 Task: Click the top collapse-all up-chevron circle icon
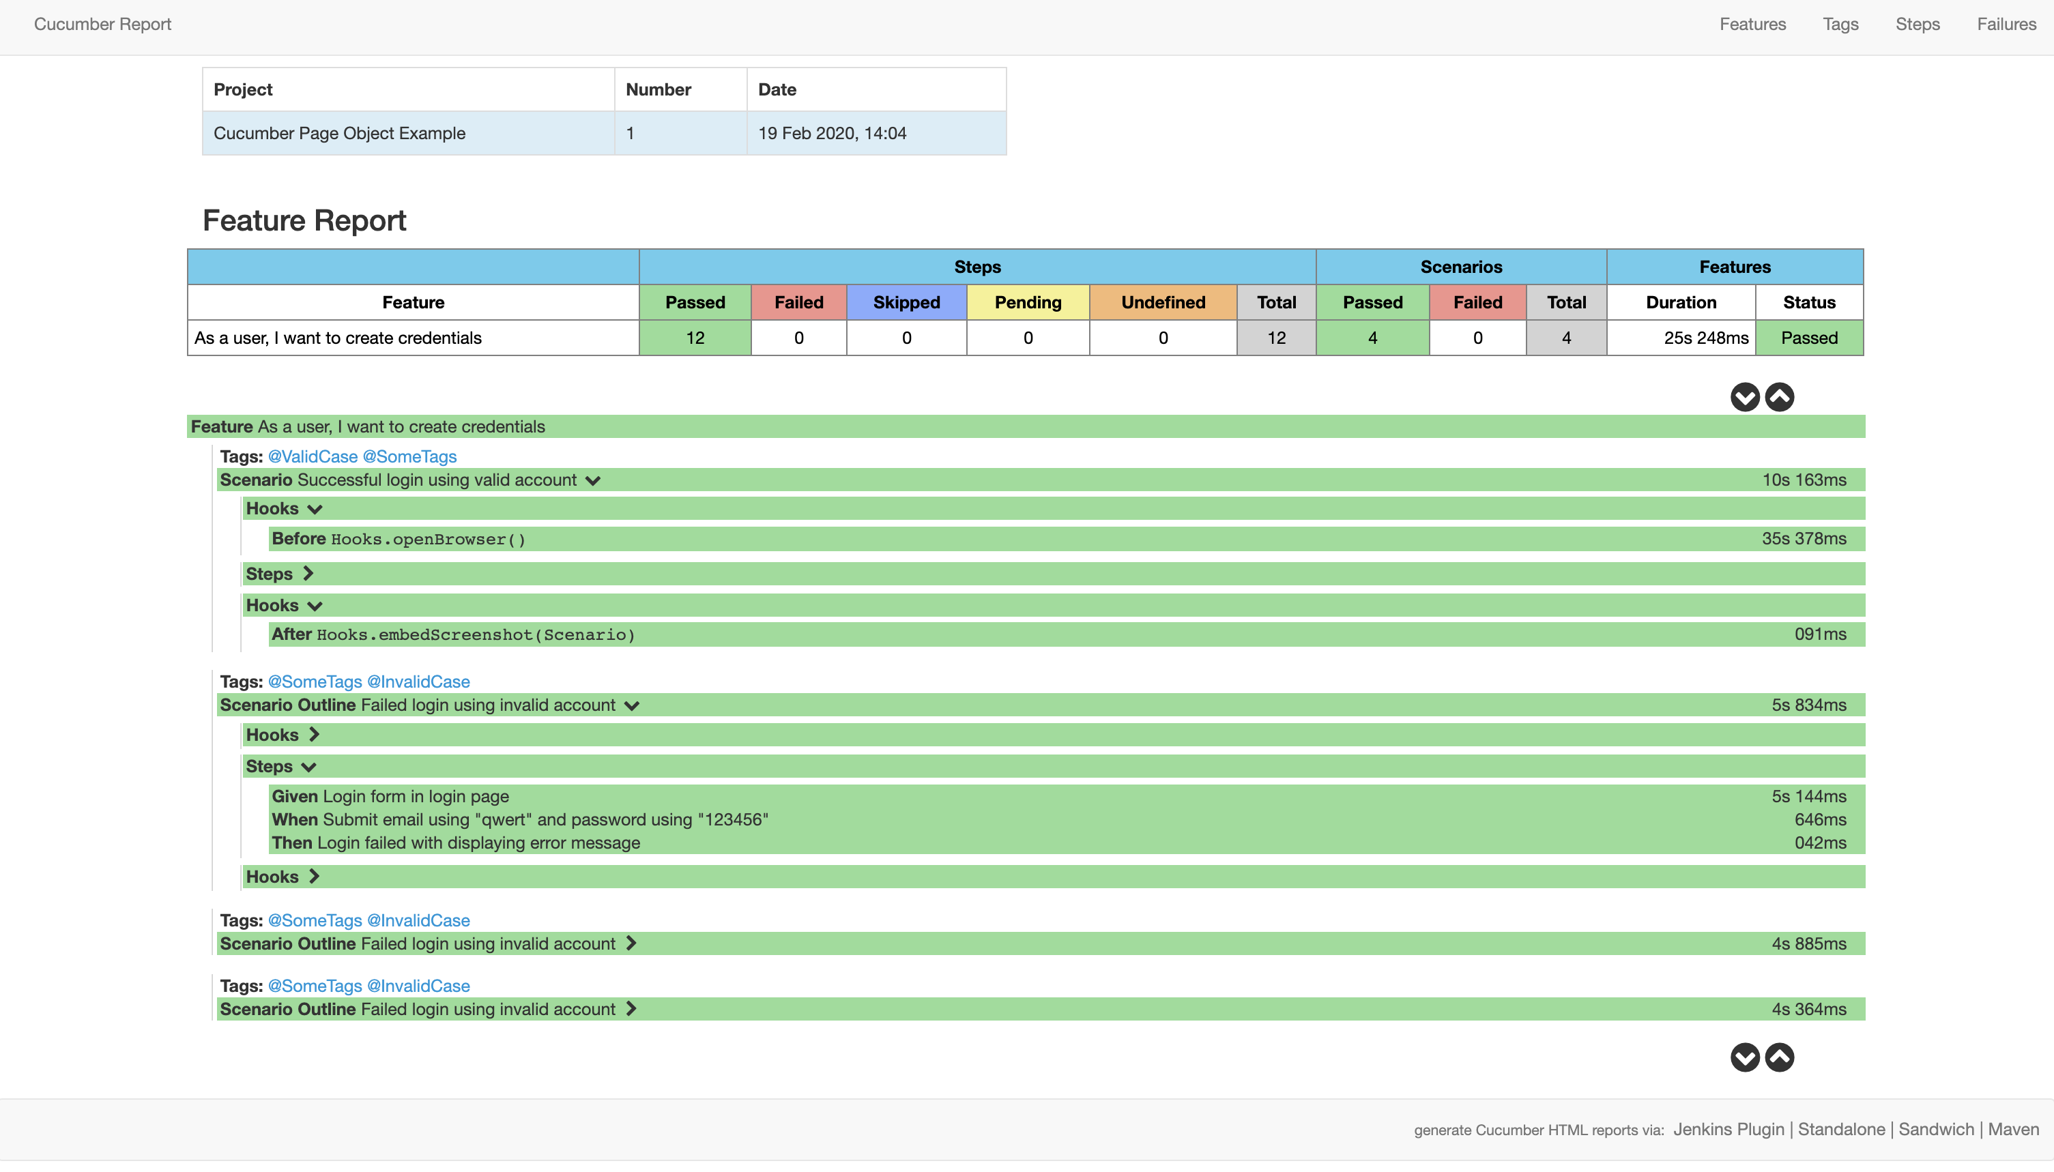[1780, 397]
